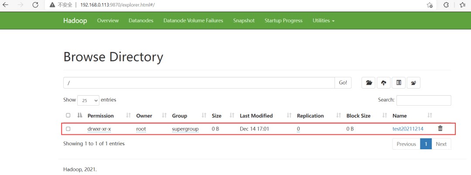Switch to the Startup Progress page

coord(283,21)
